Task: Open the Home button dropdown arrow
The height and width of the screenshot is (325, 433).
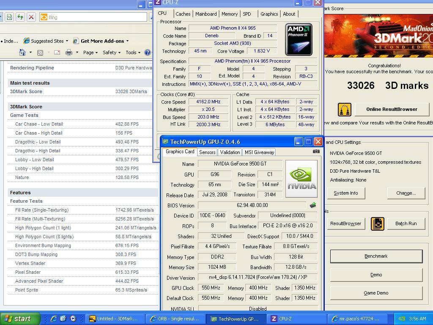Action: (30, 52)
